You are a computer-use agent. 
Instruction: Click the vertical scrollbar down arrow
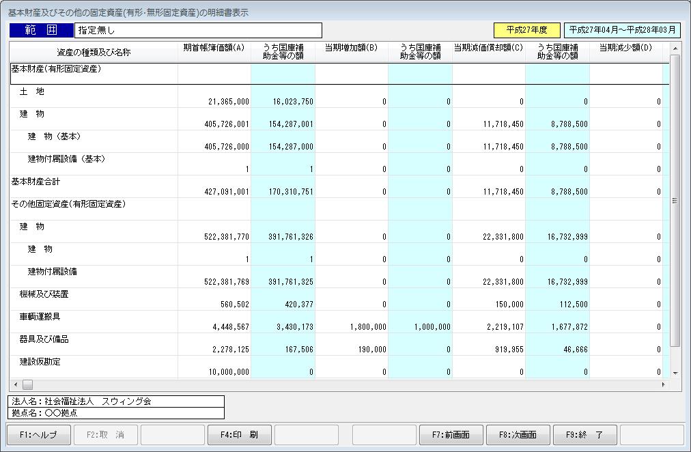(675, 373)
